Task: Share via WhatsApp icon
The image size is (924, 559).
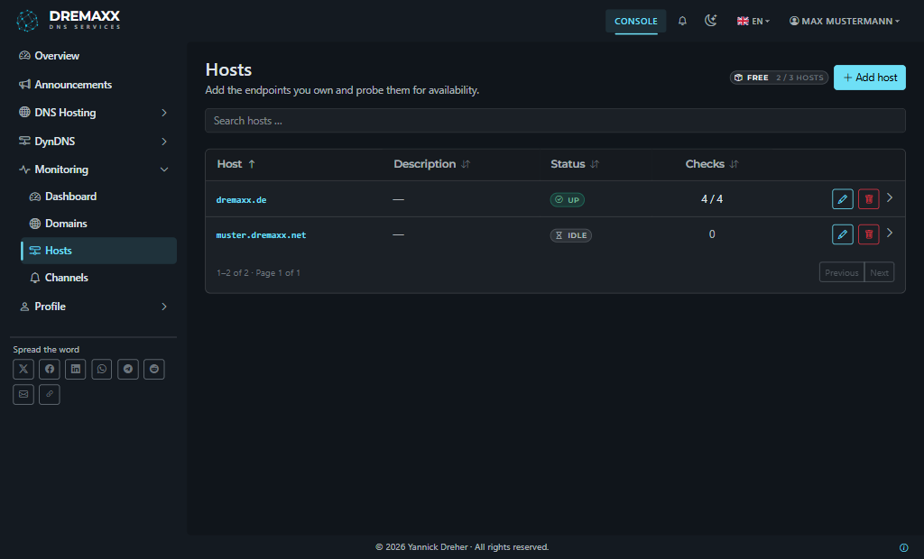Action: (x=102, y=370)
